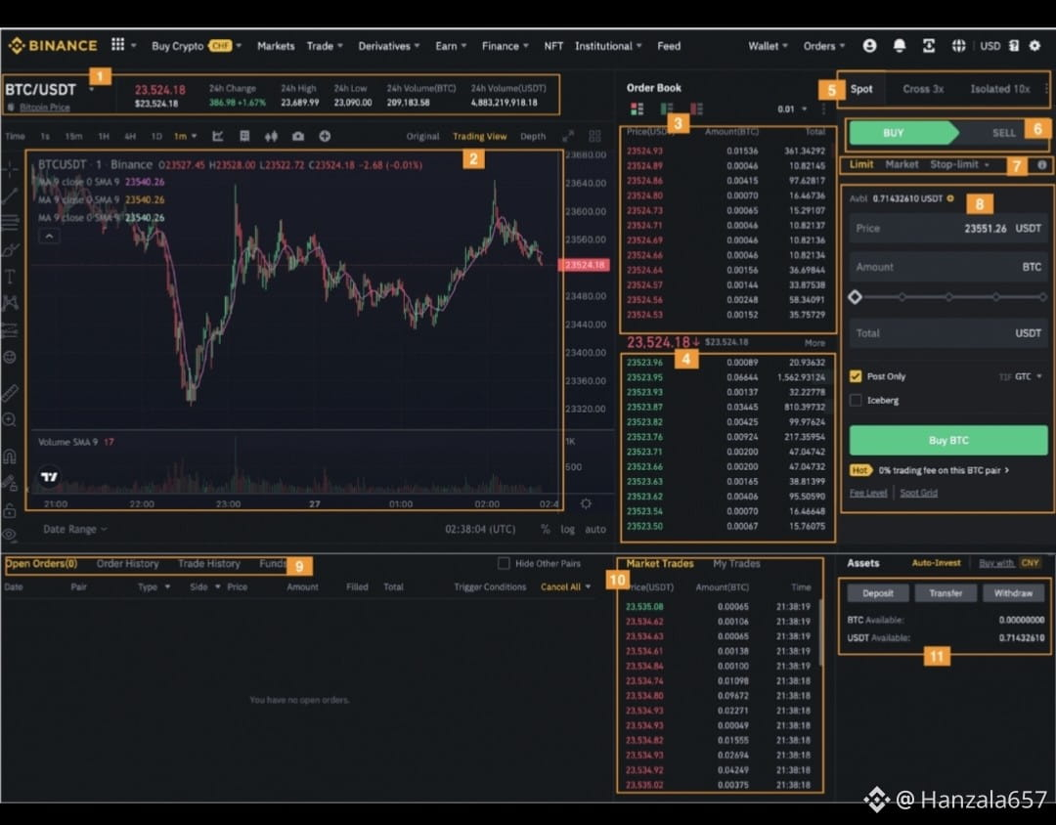The image size is (1056, 825).
Task: Open chart settings gear below price axis
Action: tap(586, 503)
